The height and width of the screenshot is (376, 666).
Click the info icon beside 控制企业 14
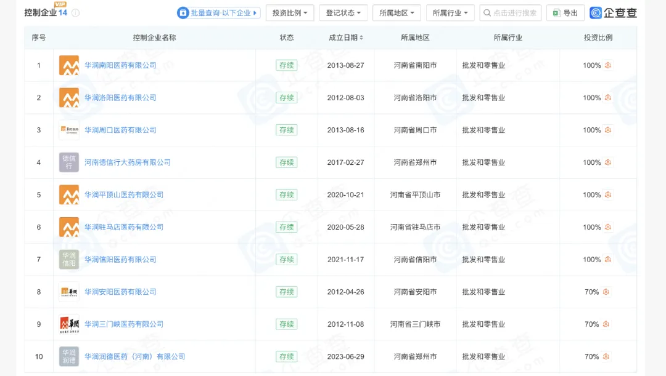click(x=75, y=13)
